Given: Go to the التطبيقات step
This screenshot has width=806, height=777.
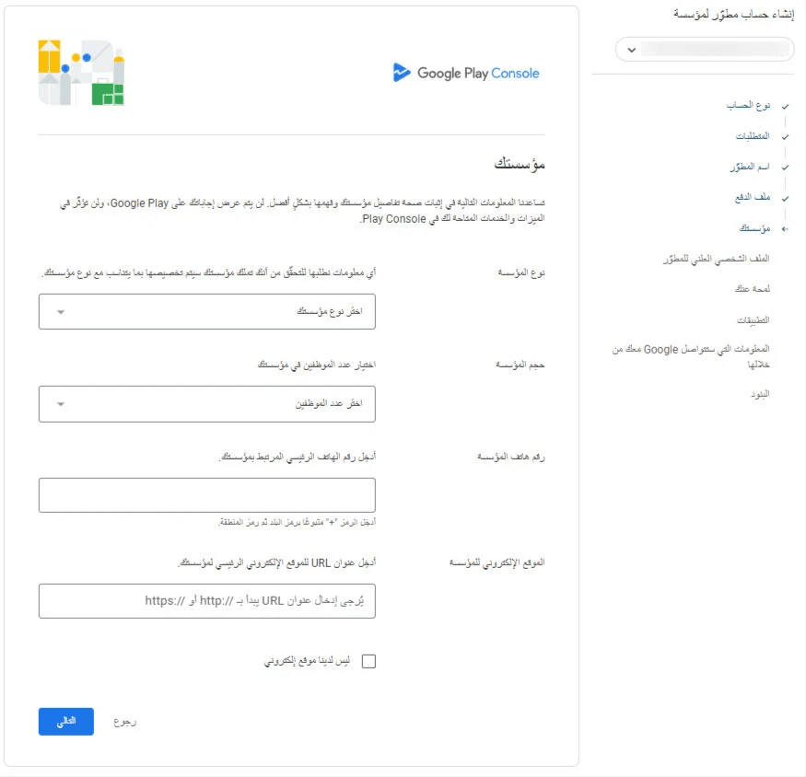Looking at the screenshot, I should pyautogui.click(x=753, y=319).
